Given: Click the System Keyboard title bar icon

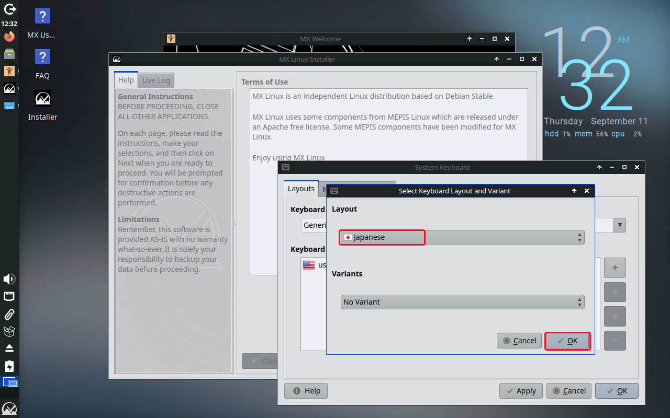Looking at the screenshot, I should click(x=285, y=167).
